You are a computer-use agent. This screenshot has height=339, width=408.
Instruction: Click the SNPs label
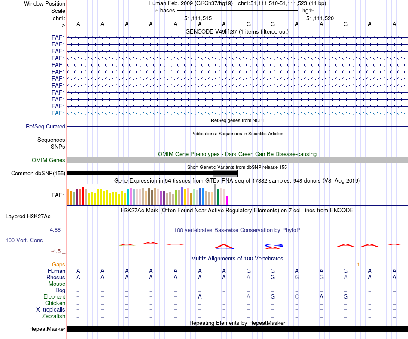coord(58,147)
